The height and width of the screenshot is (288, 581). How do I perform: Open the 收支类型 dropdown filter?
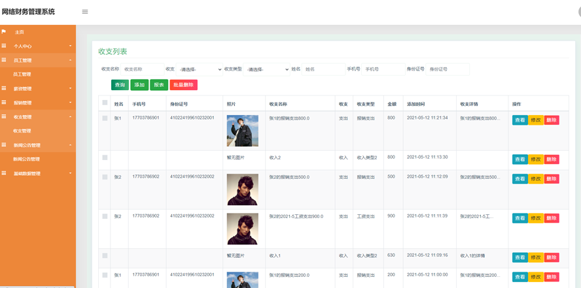click(x=267, y=69)
